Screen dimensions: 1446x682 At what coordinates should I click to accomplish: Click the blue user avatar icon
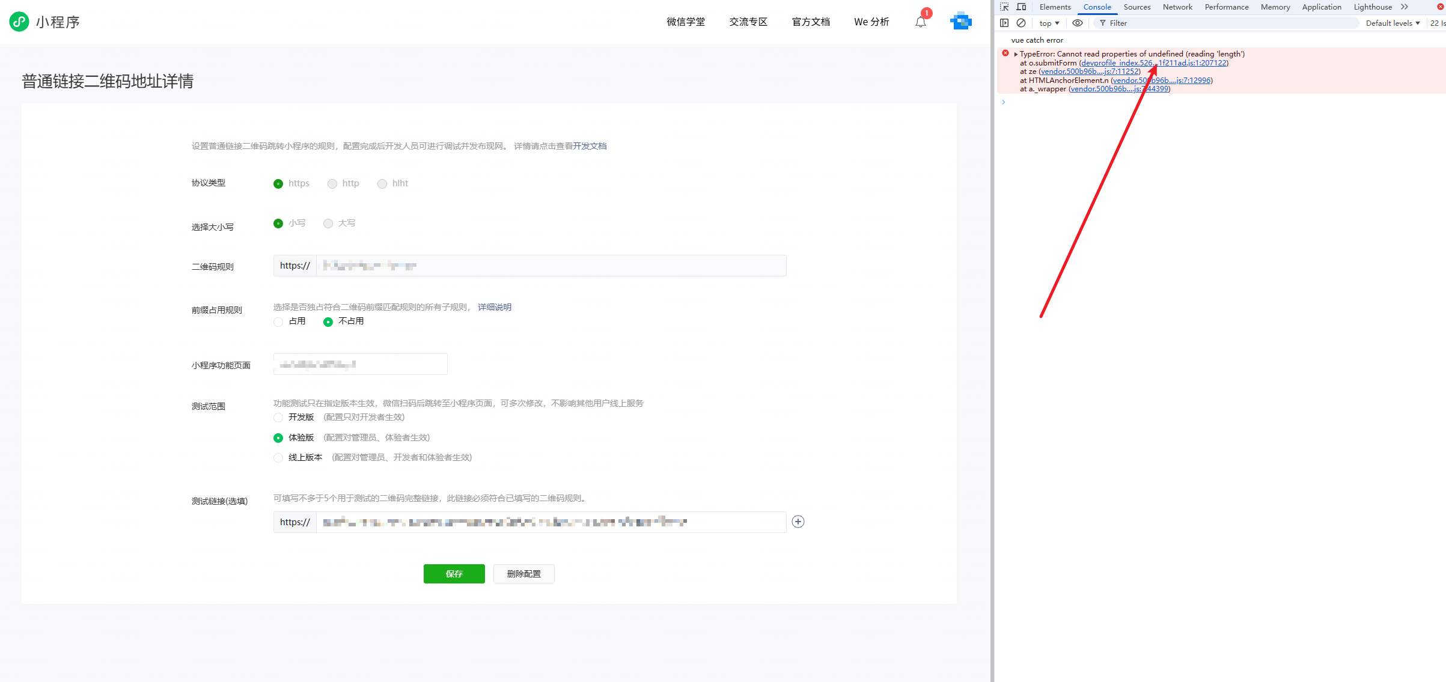coord(961,21)
